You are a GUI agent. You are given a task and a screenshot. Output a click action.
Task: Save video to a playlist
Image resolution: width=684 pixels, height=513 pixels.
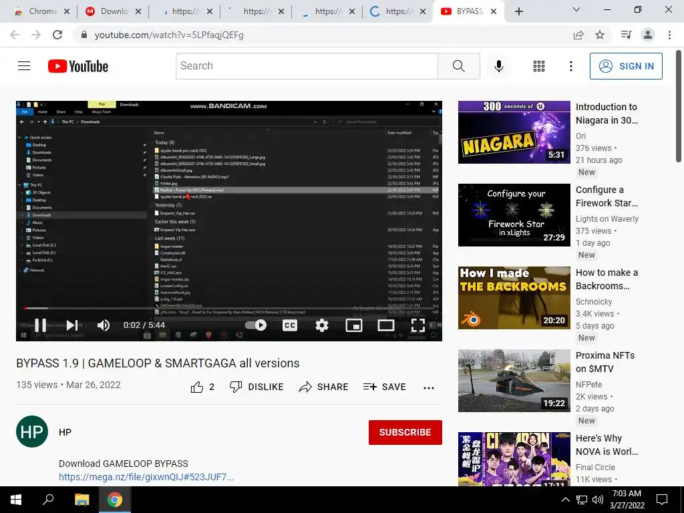(x=384, y=387)
